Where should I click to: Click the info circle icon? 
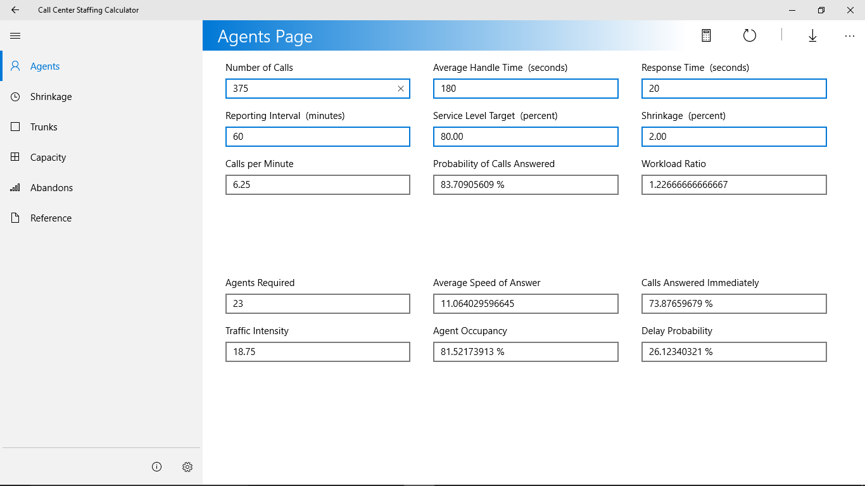[157, 467]
